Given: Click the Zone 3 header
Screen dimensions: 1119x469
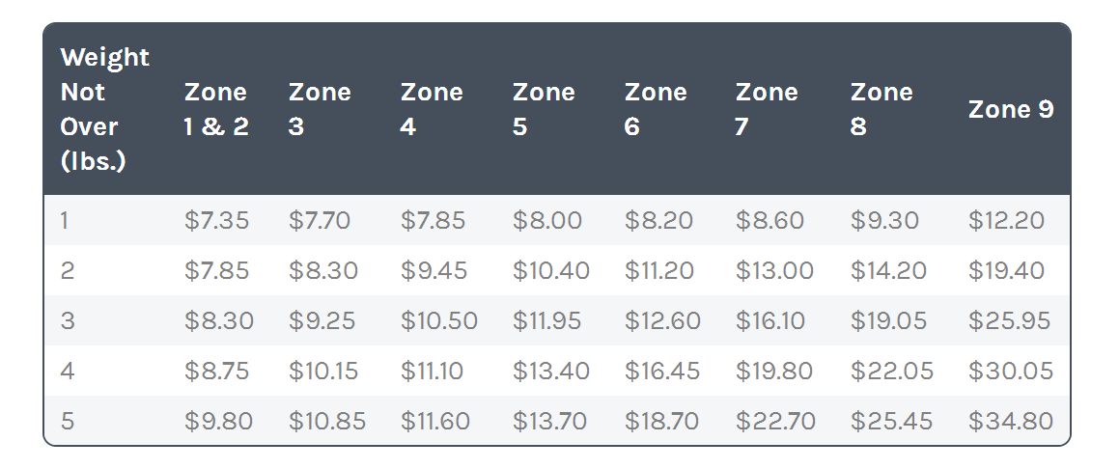Looking at the screenshot, I should (320, 109).
